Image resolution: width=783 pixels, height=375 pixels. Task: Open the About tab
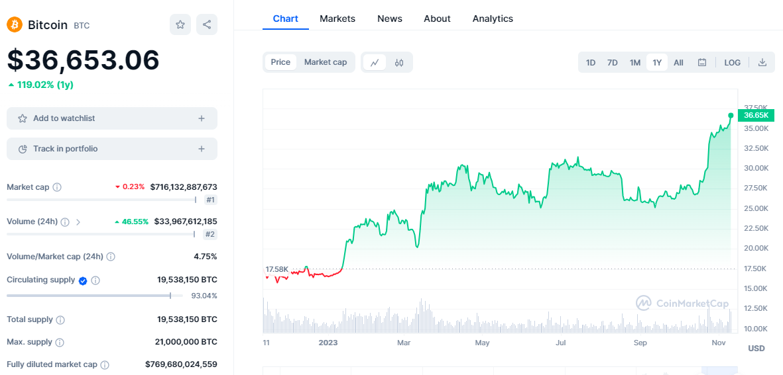[x=437, y=19]
